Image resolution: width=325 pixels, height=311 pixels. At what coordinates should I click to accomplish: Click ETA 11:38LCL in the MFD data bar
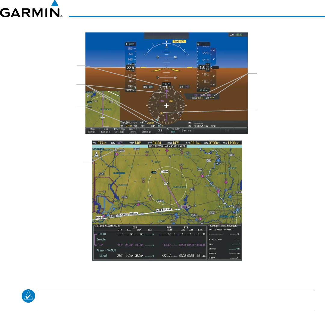click(231, 143)
